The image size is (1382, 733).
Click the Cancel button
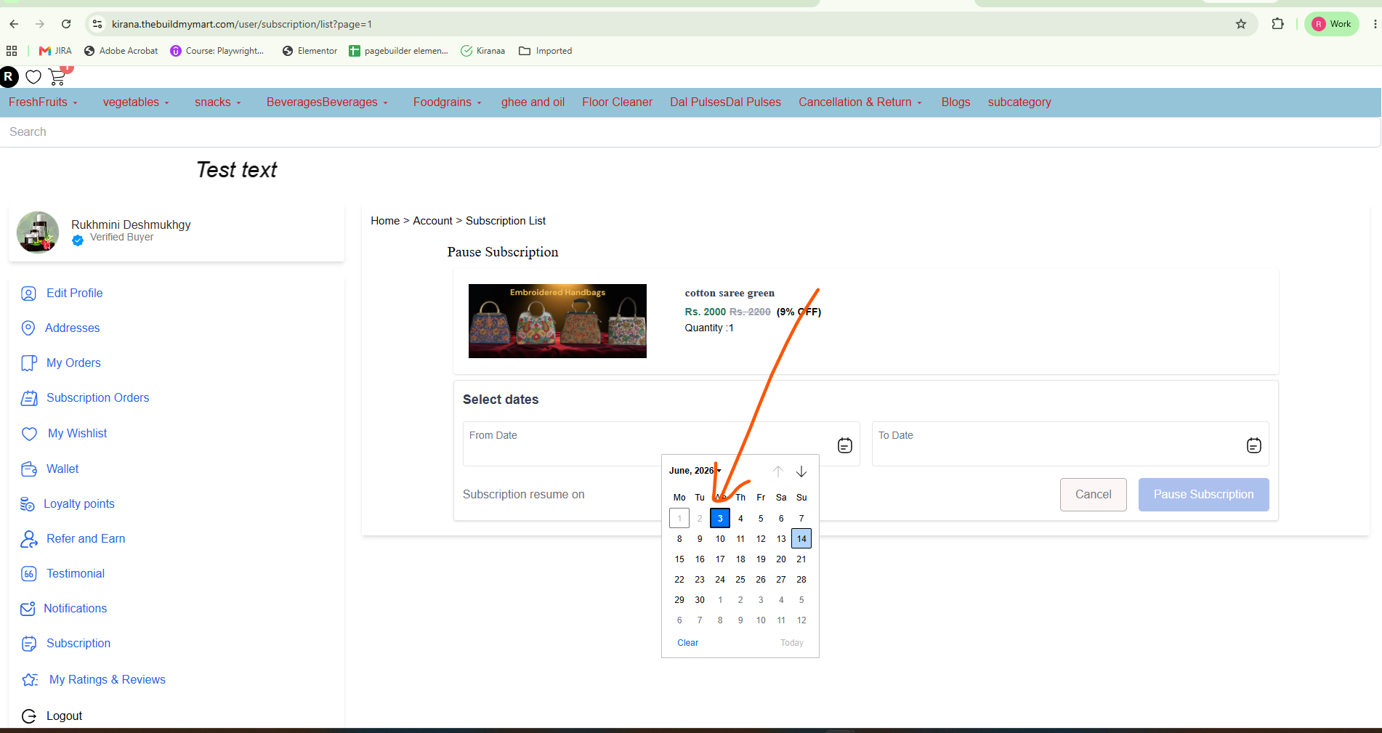tap(1093, 495)
